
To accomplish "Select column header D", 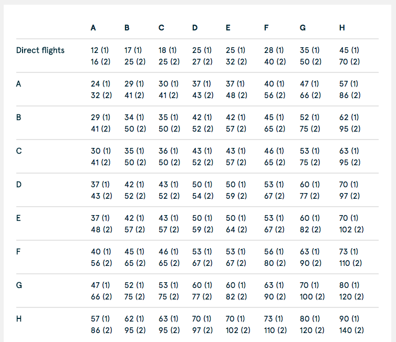I will (195, 28).
